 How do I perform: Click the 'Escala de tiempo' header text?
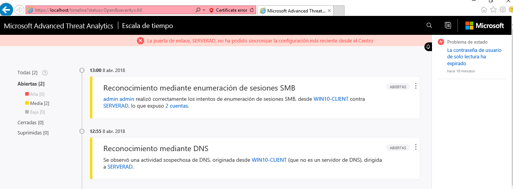click(x=148, y=26)
